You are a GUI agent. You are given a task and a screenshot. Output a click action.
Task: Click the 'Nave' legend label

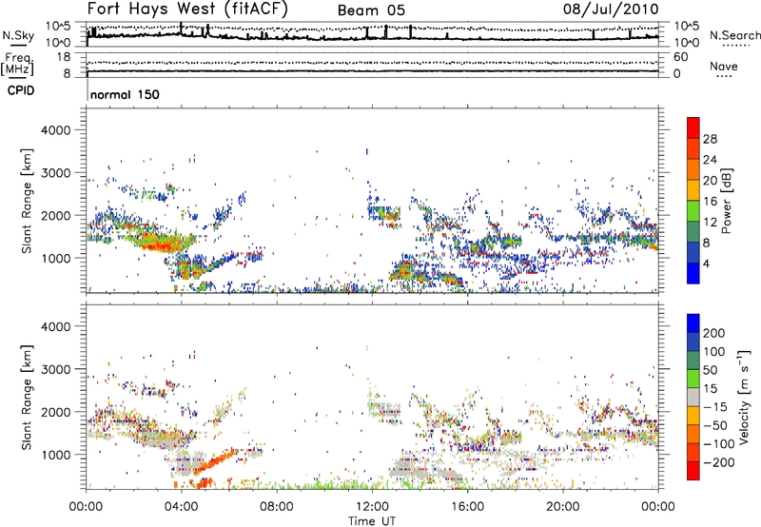723,66
